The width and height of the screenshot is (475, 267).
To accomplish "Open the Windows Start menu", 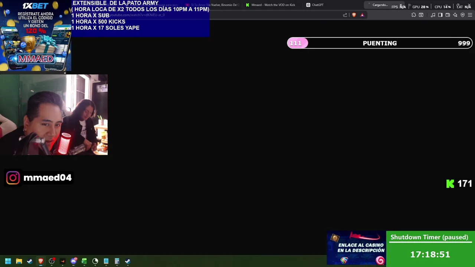I will pyautogui.click(x=8, y=261).
